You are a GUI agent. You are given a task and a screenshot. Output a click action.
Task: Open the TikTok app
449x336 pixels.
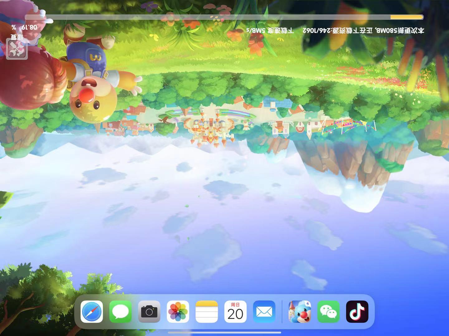(x=357, y=311)
